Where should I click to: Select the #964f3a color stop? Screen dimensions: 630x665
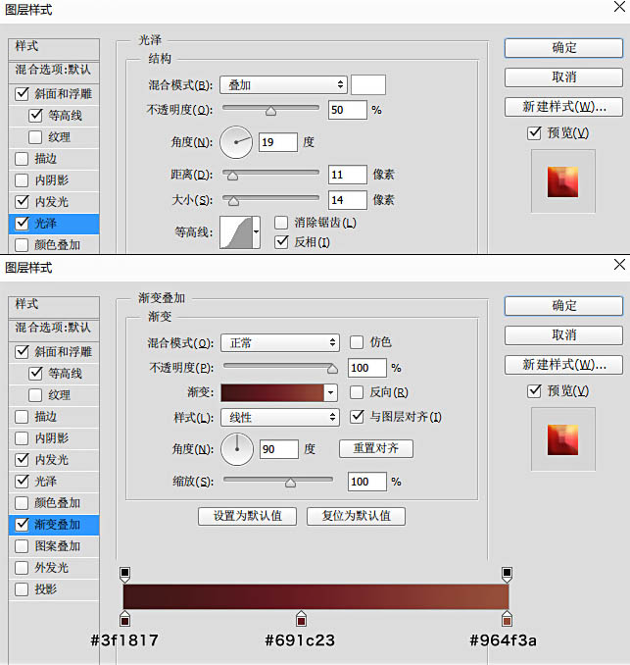coord(507,619)
